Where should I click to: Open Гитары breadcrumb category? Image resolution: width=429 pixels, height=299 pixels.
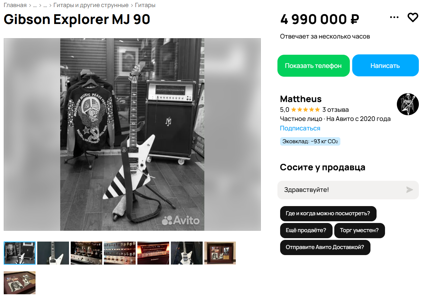(x=145, y=5)
